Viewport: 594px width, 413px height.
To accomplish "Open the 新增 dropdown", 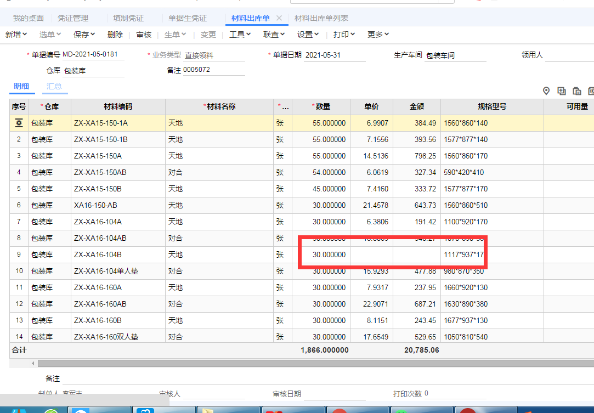I will click(16, 35).
